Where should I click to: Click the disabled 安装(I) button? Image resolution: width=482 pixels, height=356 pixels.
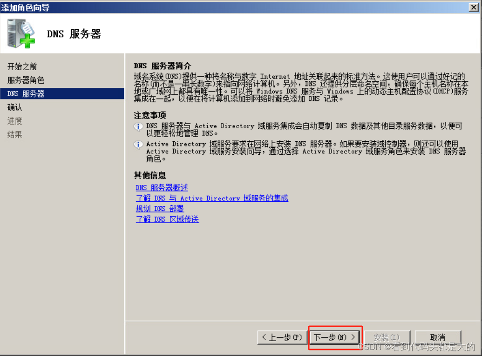coord(387,337)
